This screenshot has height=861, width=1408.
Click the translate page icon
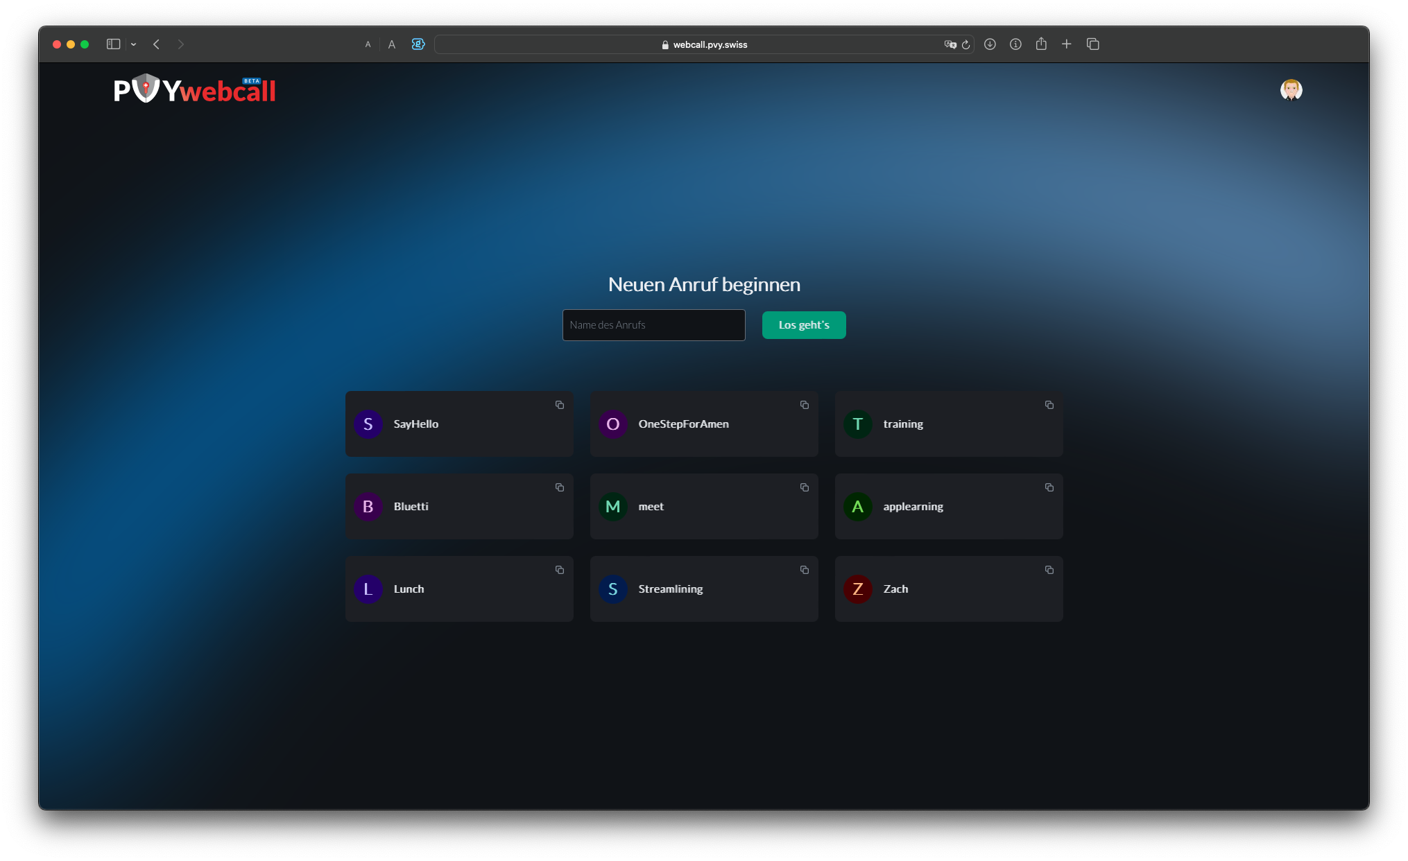950,44
